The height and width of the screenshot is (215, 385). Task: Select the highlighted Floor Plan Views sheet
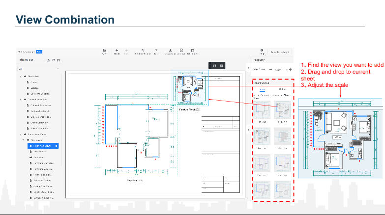43,146
